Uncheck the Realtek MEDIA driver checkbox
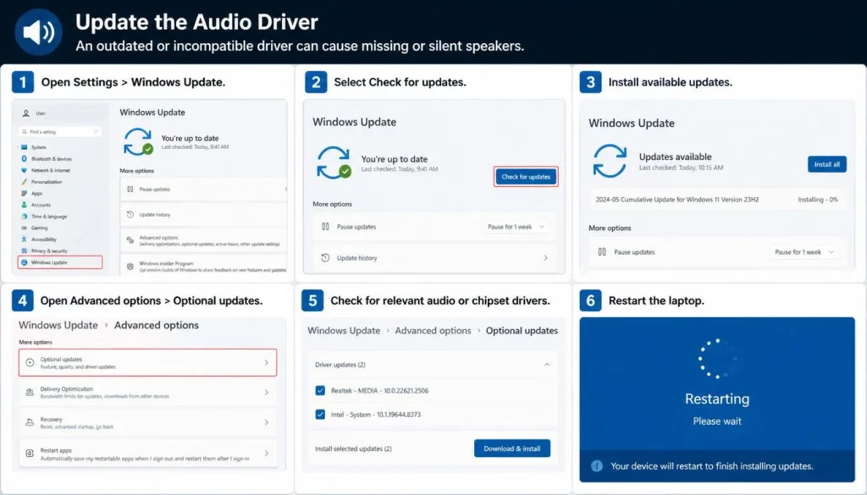867x495 pixels. (320, 391)
